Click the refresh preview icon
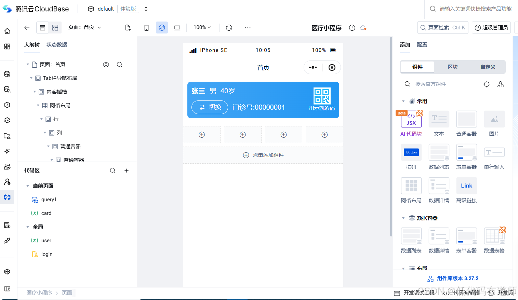 click(228, 28)
